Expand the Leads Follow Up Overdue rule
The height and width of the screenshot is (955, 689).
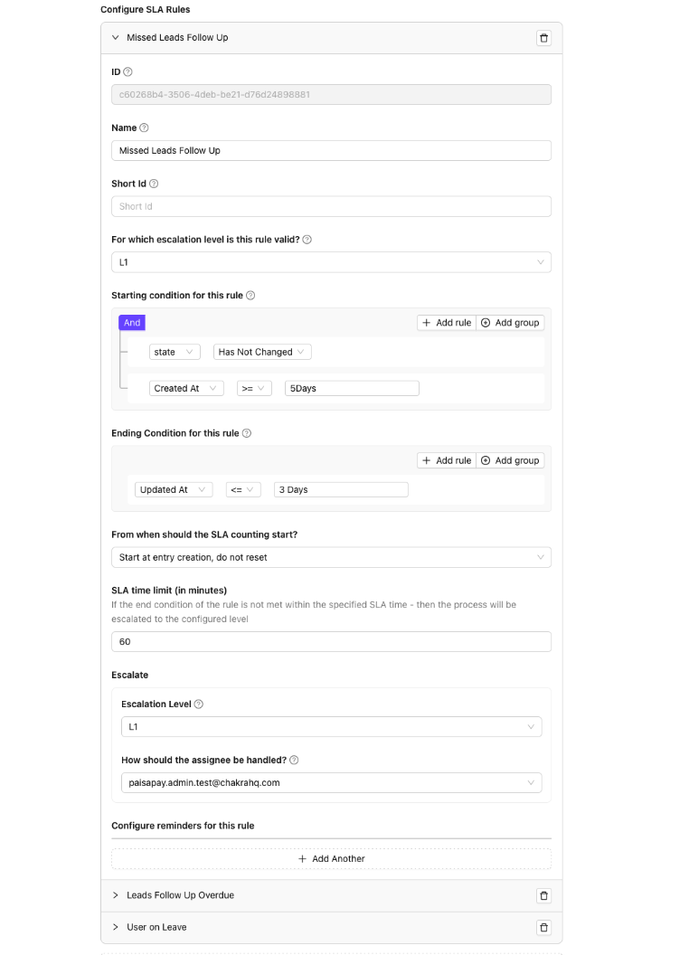116,895
